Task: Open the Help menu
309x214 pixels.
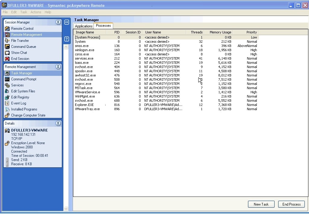Action: pos(48,12)
